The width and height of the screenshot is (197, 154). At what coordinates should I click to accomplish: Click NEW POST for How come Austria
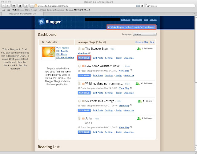(x=84, y=75)
